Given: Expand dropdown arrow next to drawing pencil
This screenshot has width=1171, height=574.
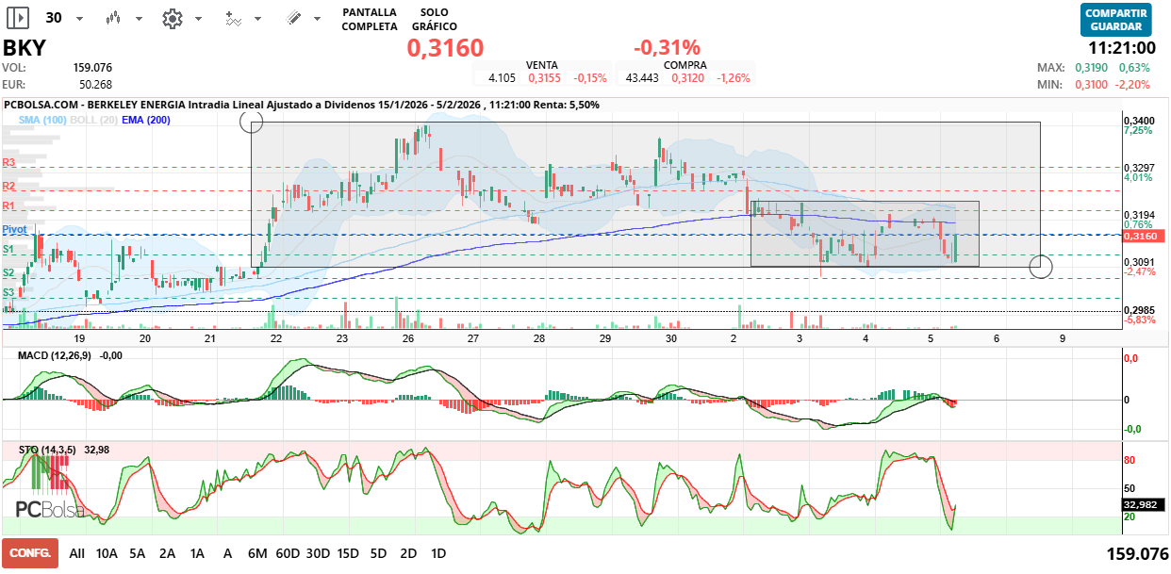Looking at the screenshot, I should tap(319, 19).
